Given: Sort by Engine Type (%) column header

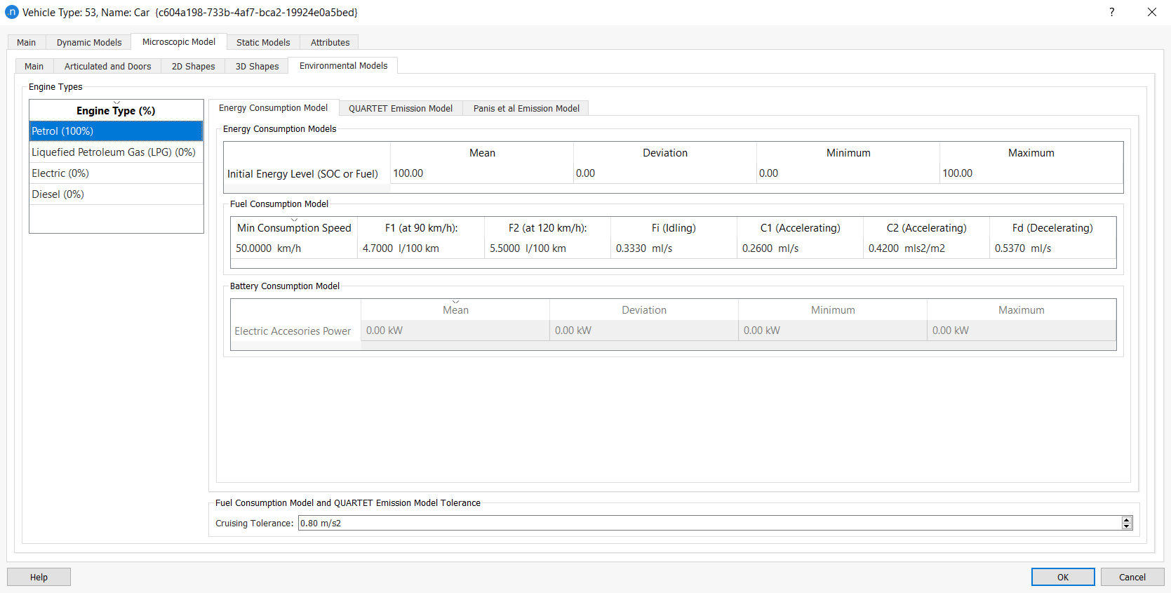Looking at the screenshot, I should point(116,110).
